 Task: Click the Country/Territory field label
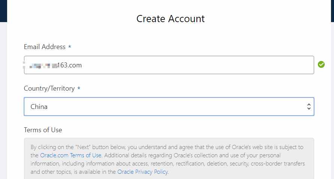coord(49,88)
